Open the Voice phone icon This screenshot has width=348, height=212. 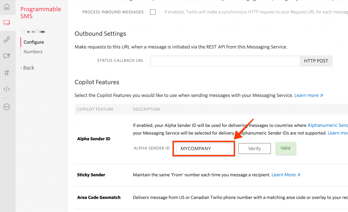[6, 40]
